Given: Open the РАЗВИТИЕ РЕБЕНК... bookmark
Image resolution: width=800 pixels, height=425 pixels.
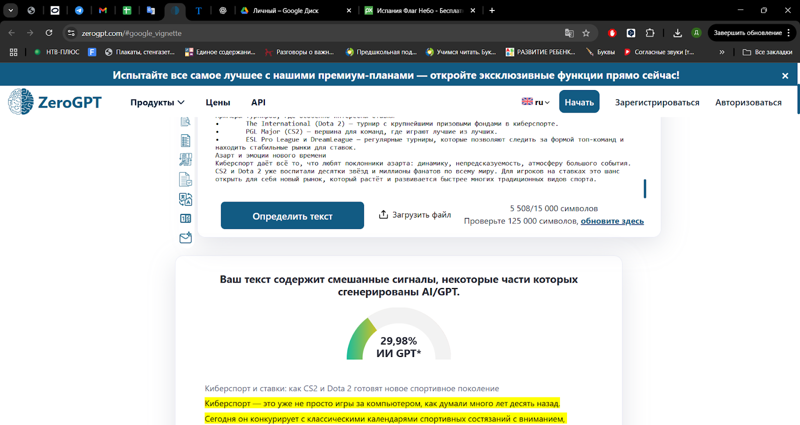Looking at the screenshot, I should 540,52.
